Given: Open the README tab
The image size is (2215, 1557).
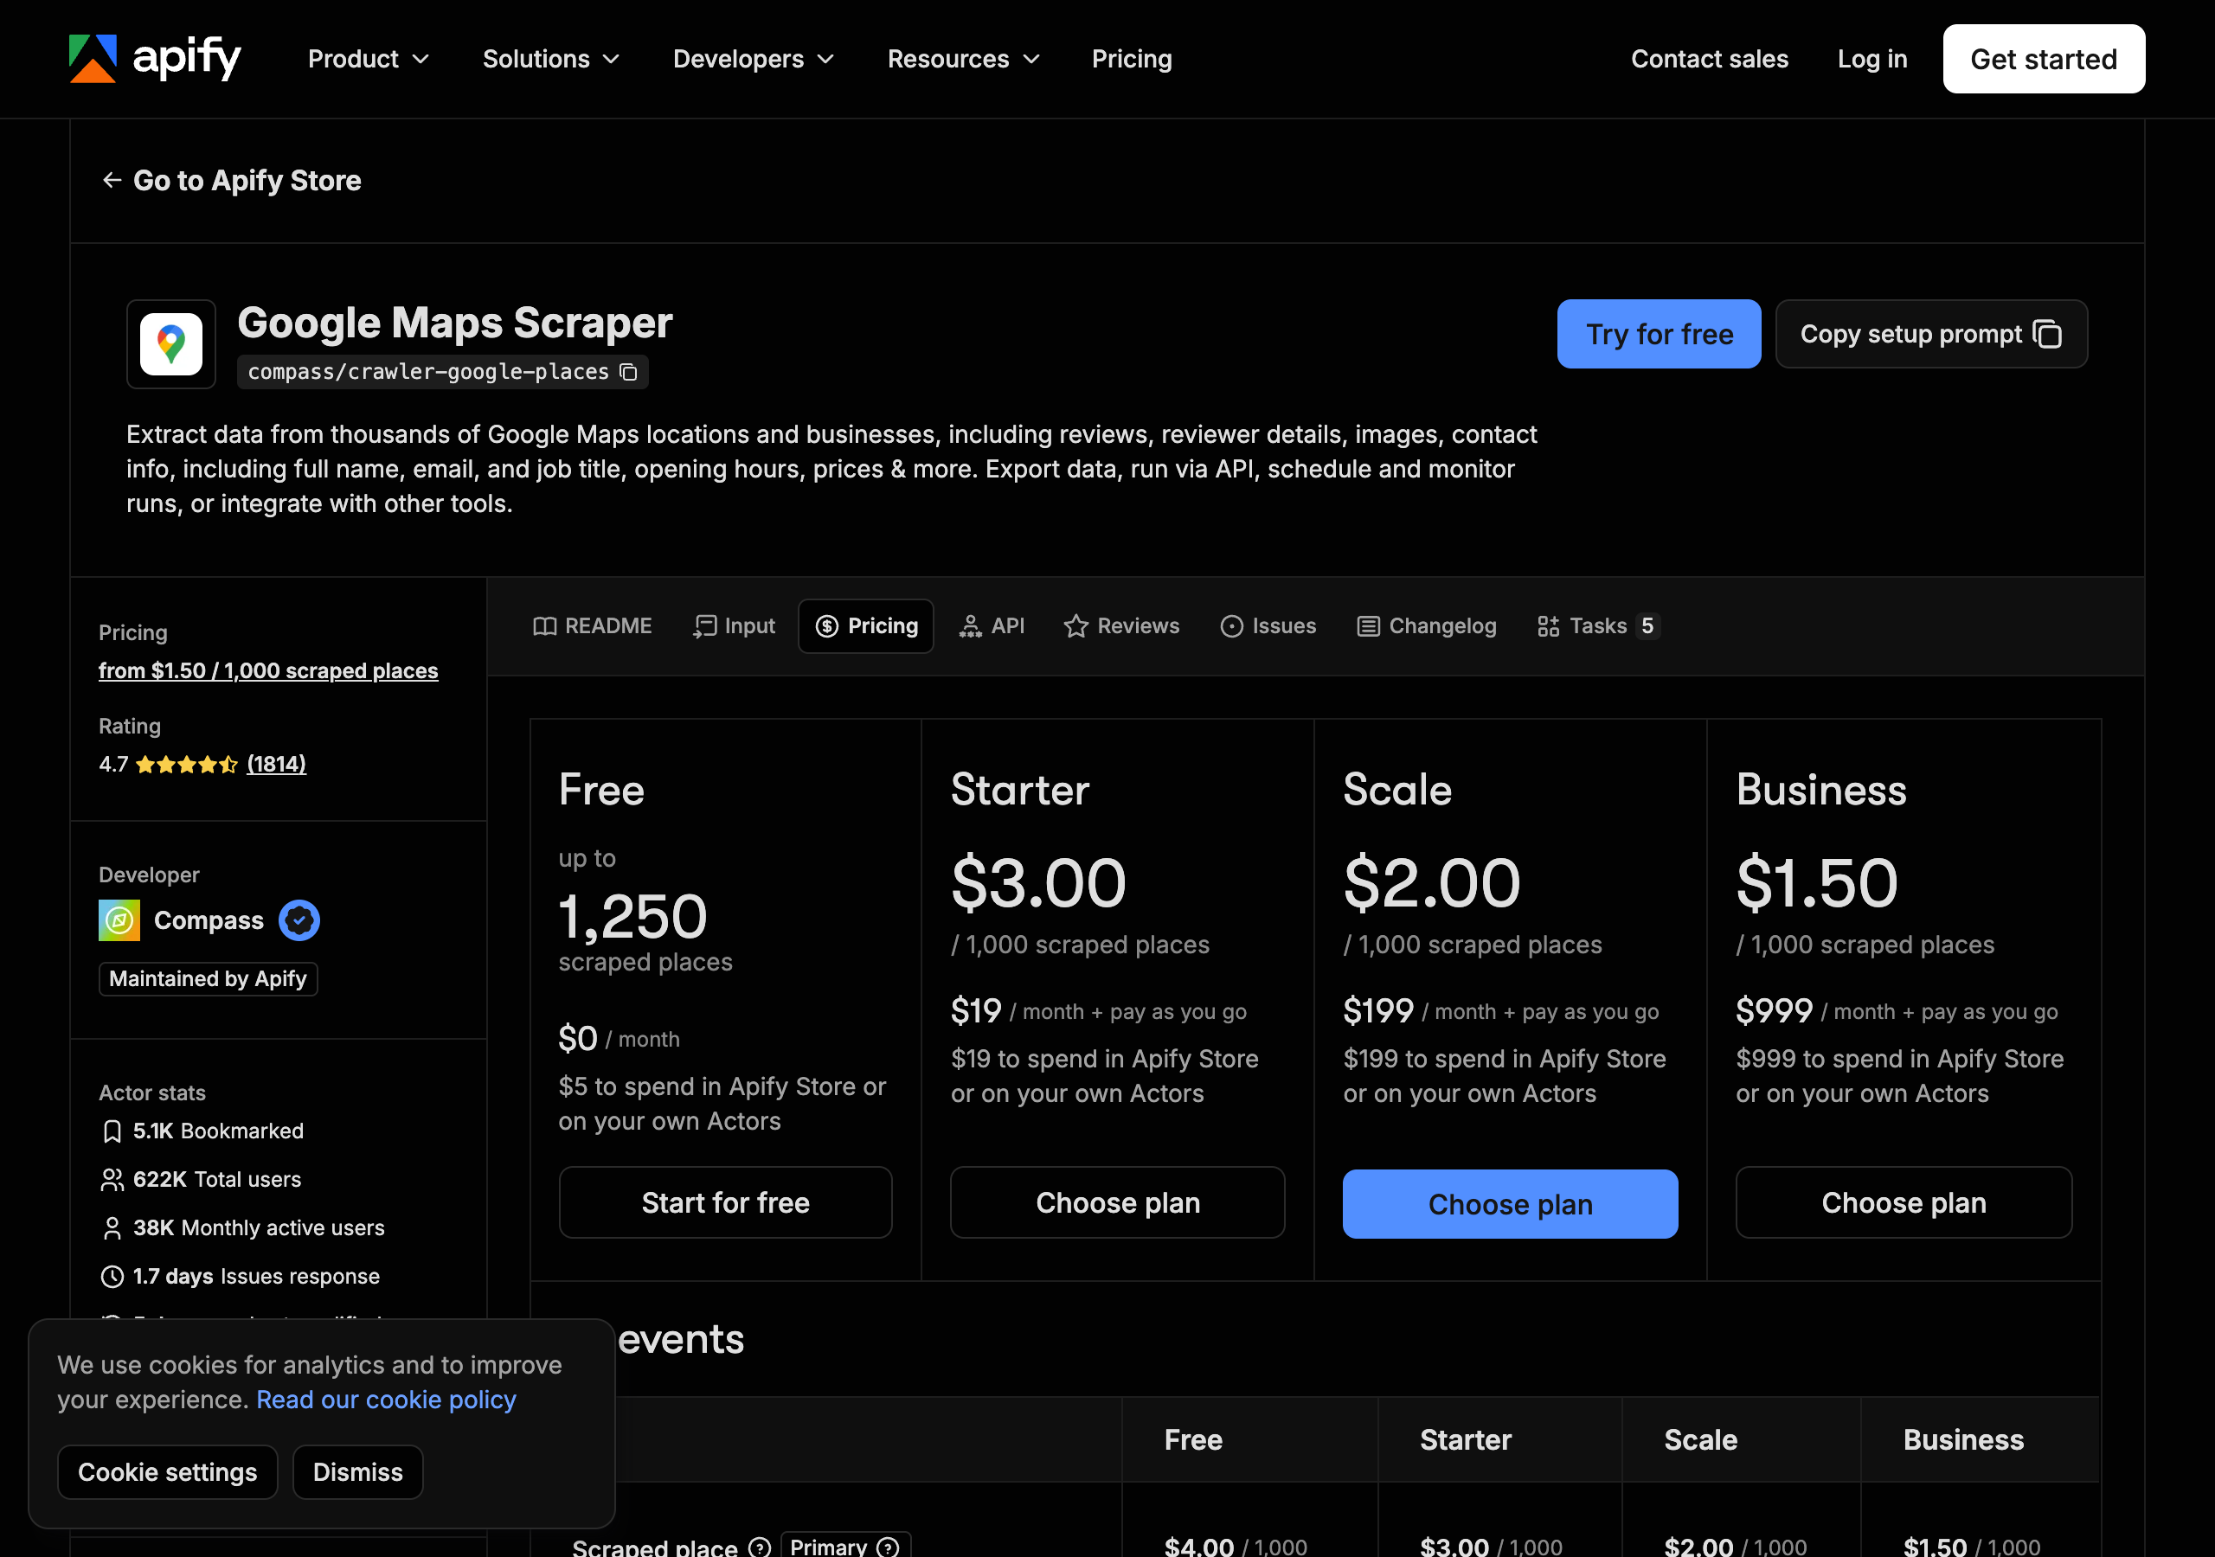Looking at the screenshot, I should 593,626.
